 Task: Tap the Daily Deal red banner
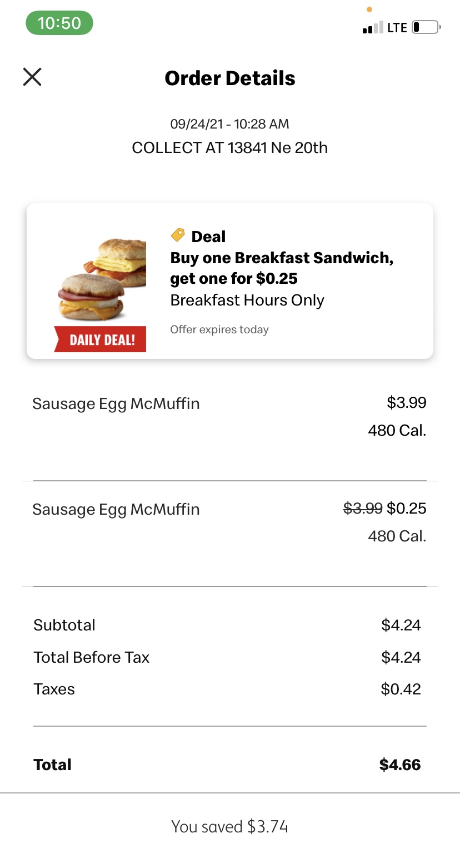pos(101,339)
